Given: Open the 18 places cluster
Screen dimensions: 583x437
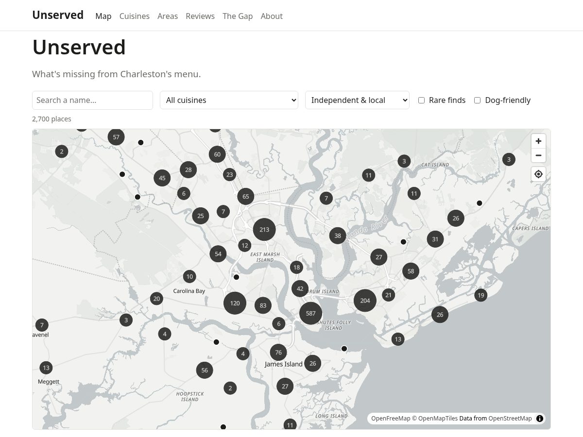Looking at the screenshot, I should tap(296, 267).
